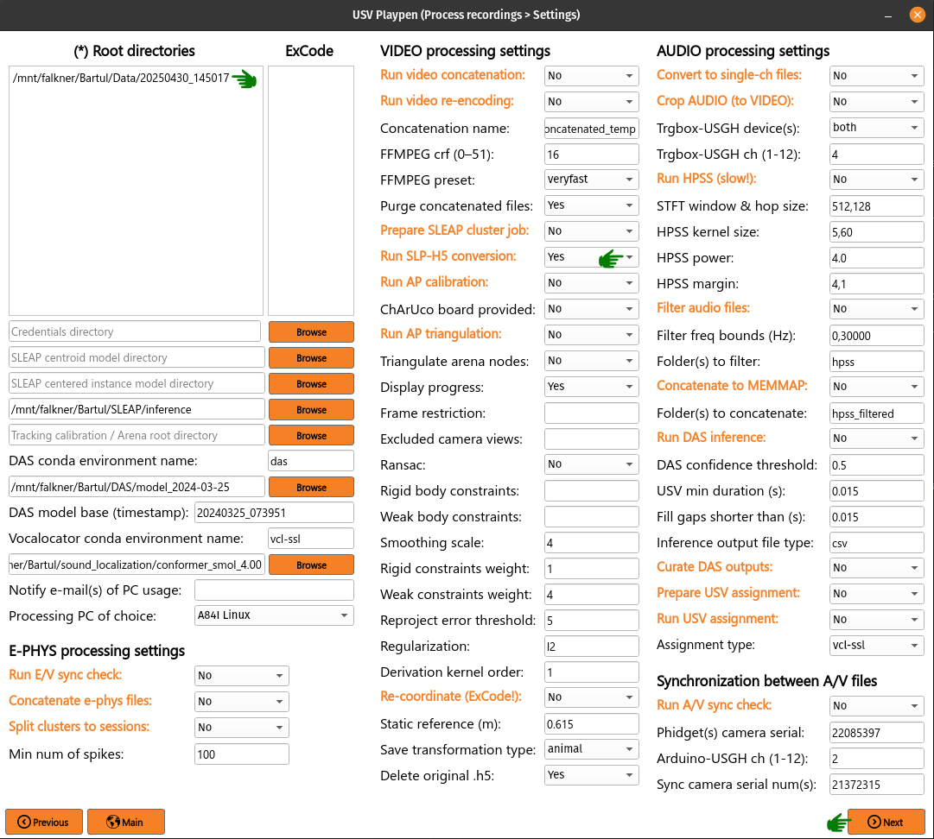Open Filter audio files dropdown
Image resolution: width=934 pixels, height=839 pixels.
click(x=876, y=309)
